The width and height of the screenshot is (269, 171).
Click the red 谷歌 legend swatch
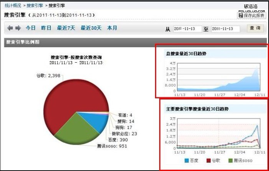coord(209,160)
